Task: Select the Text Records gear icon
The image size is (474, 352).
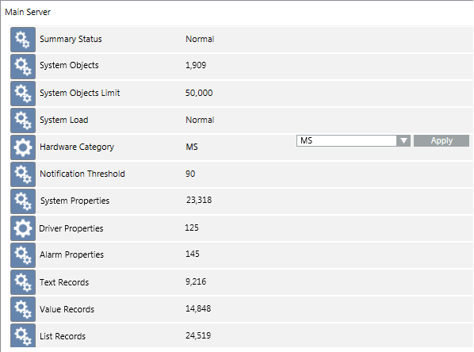Action: [x=23, y=282]
